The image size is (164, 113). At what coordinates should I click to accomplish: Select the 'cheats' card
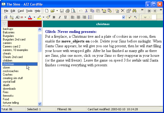tap(7, 53)
